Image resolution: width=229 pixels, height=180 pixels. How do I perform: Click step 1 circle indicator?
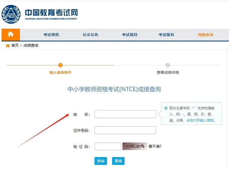[x=60, y=65]
